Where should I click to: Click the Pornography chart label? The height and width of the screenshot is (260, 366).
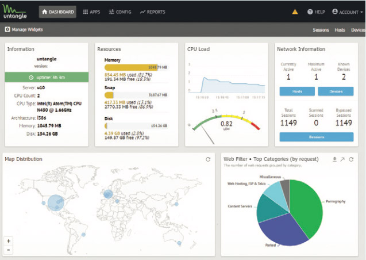tap(336, 201)
